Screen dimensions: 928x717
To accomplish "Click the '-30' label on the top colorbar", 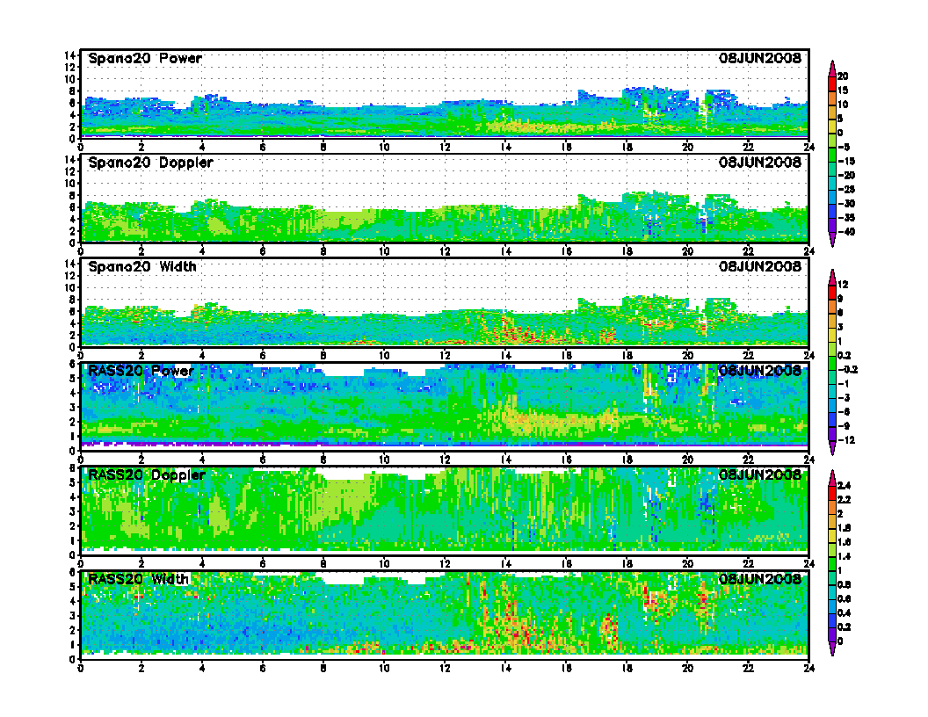I will click(846, 204).
